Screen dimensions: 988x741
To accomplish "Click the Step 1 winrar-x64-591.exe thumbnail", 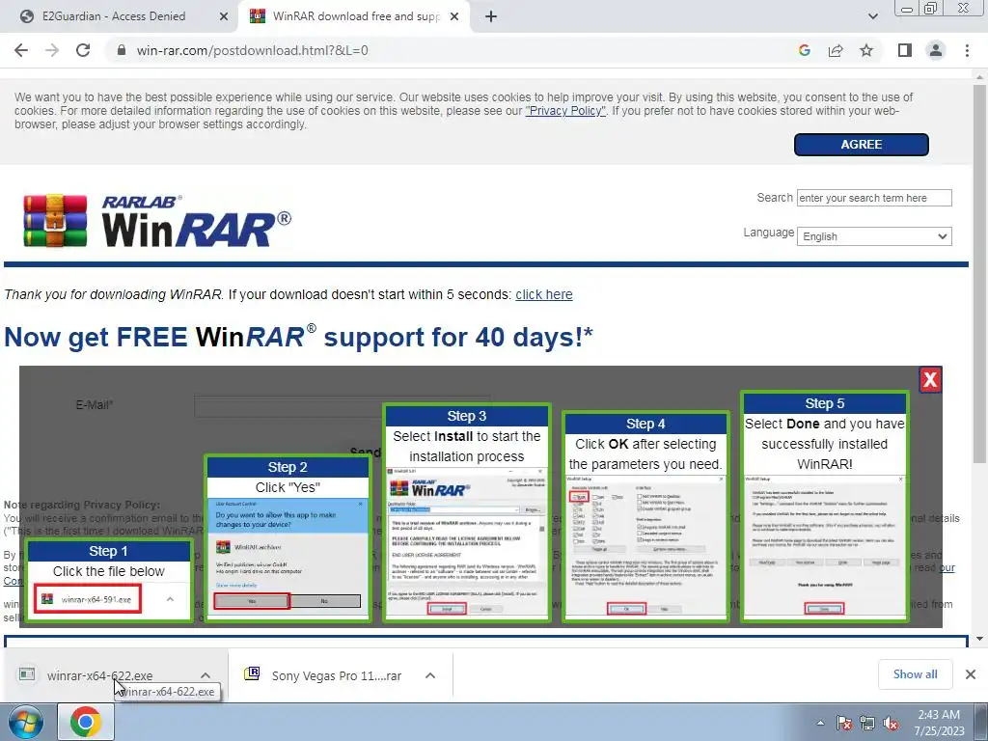I will 88,598.
